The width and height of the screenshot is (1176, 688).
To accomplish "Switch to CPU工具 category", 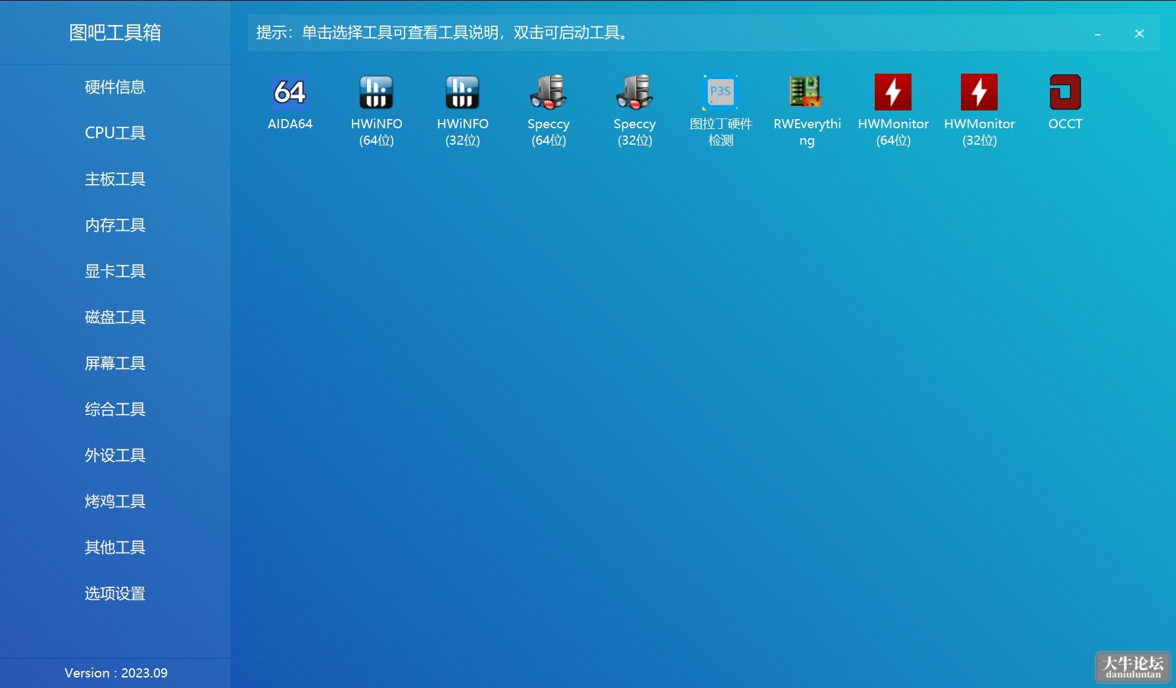I will 115,133.
